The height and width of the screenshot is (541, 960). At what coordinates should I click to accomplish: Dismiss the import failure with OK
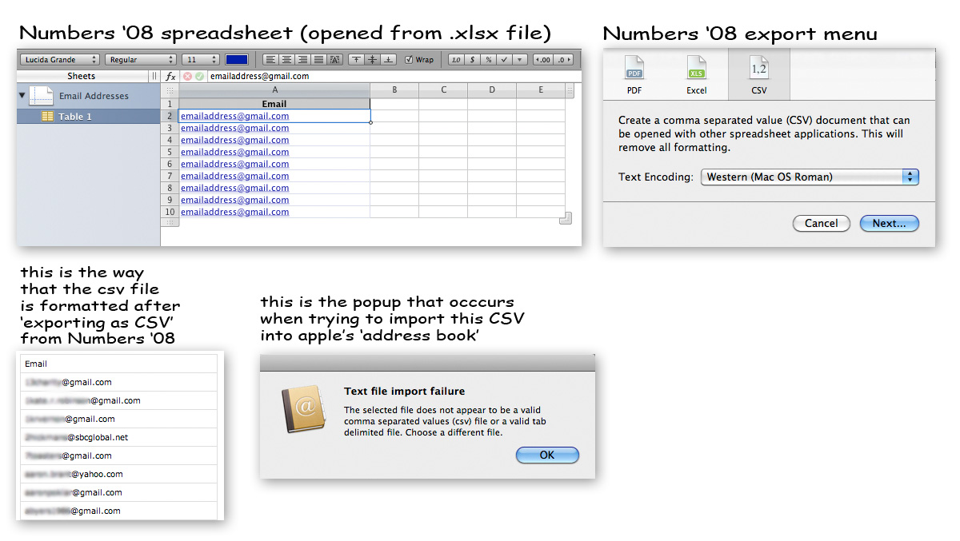547,455
